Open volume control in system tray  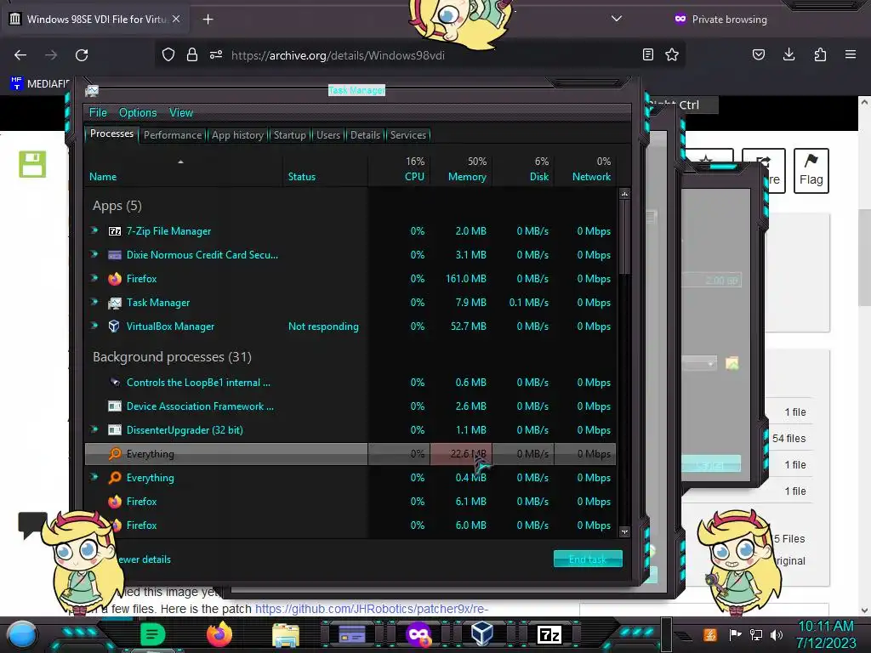(777, 634)
